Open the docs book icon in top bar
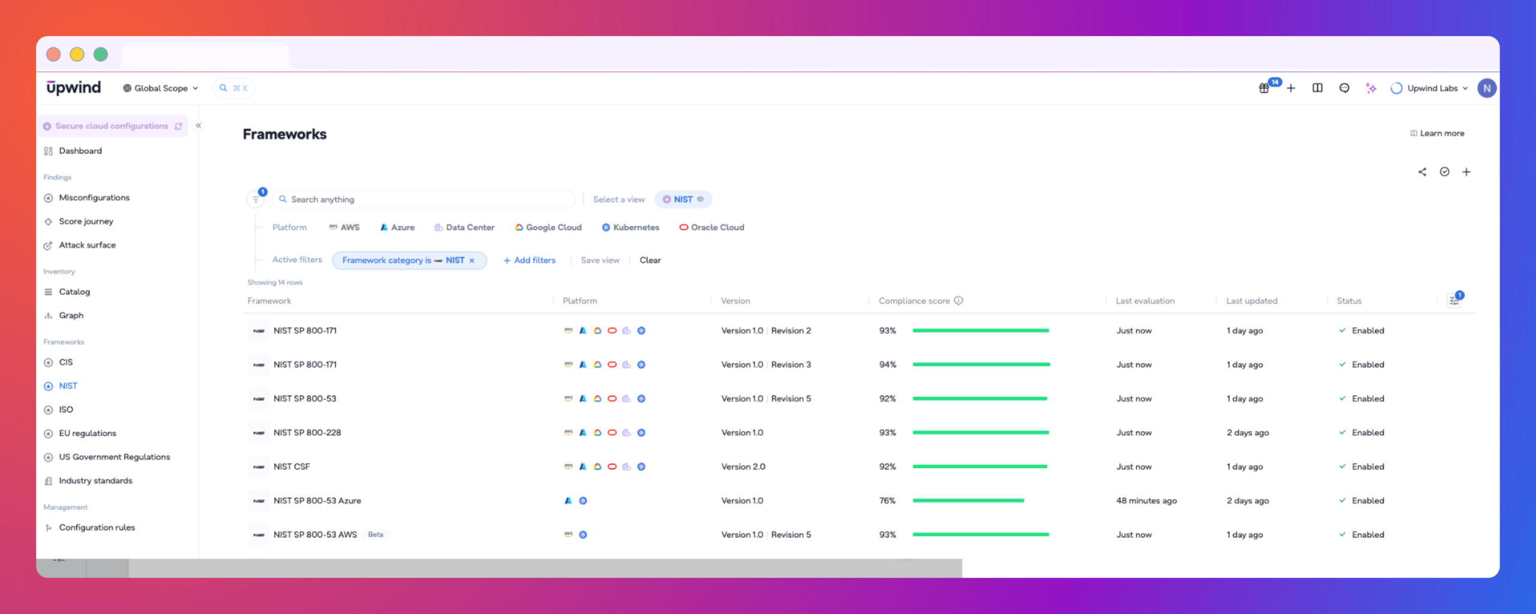Screen dimensions: 1536x614 tap(1318, 88)
